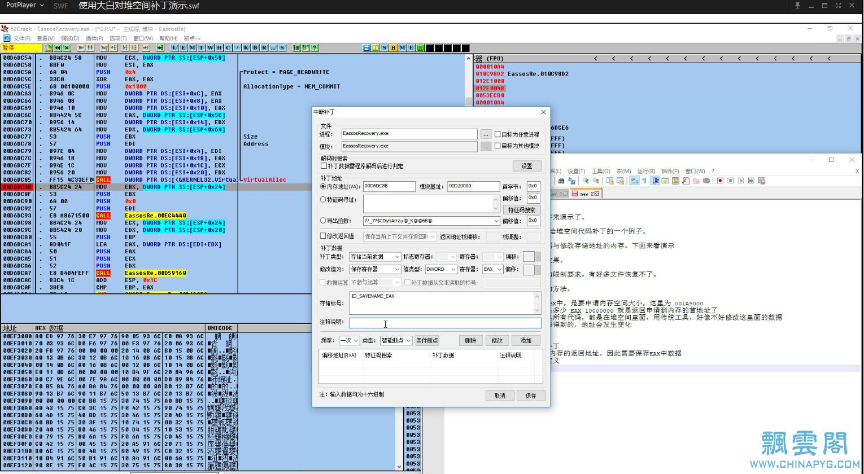Open the PotPlayer menu dropdown in title bar
864x474 pixels.
click(24, 5)
